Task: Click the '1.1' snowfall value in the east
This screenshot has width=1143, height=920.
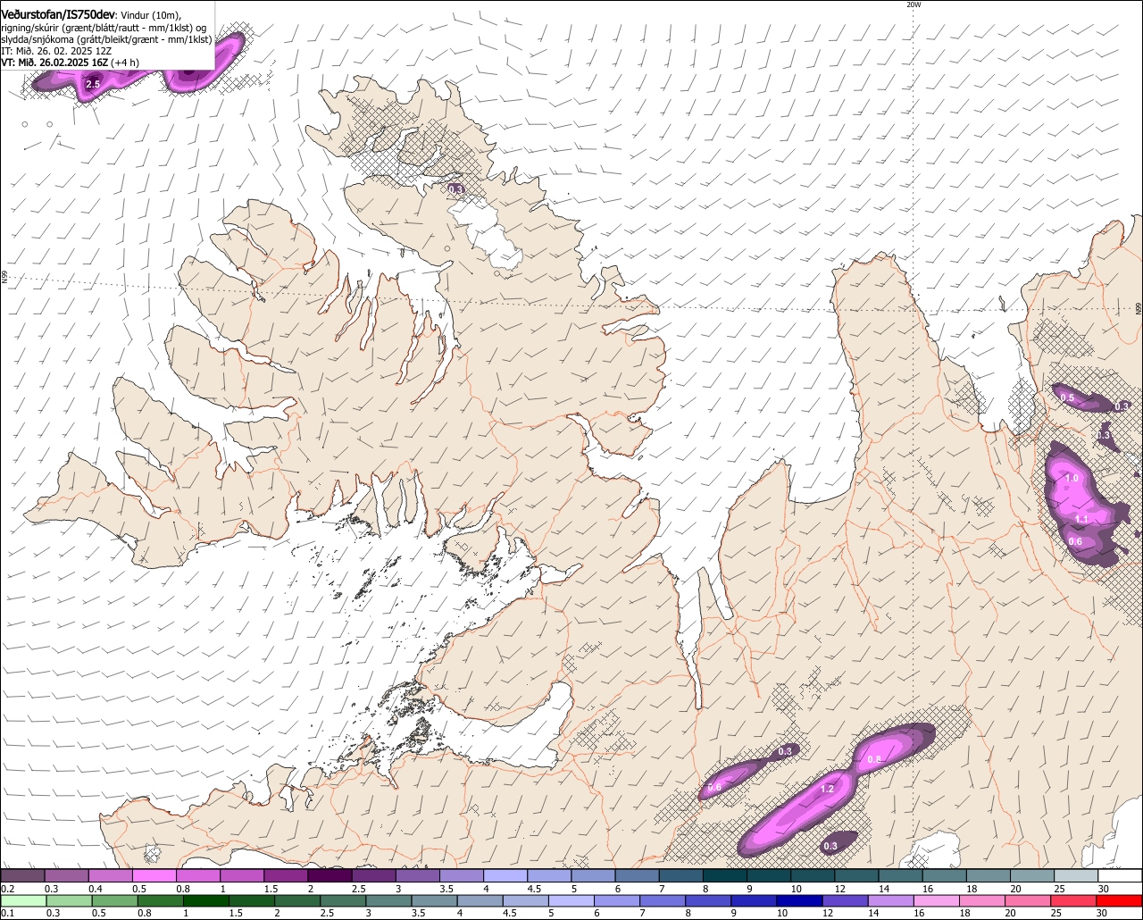Action: click(1080, 520)
